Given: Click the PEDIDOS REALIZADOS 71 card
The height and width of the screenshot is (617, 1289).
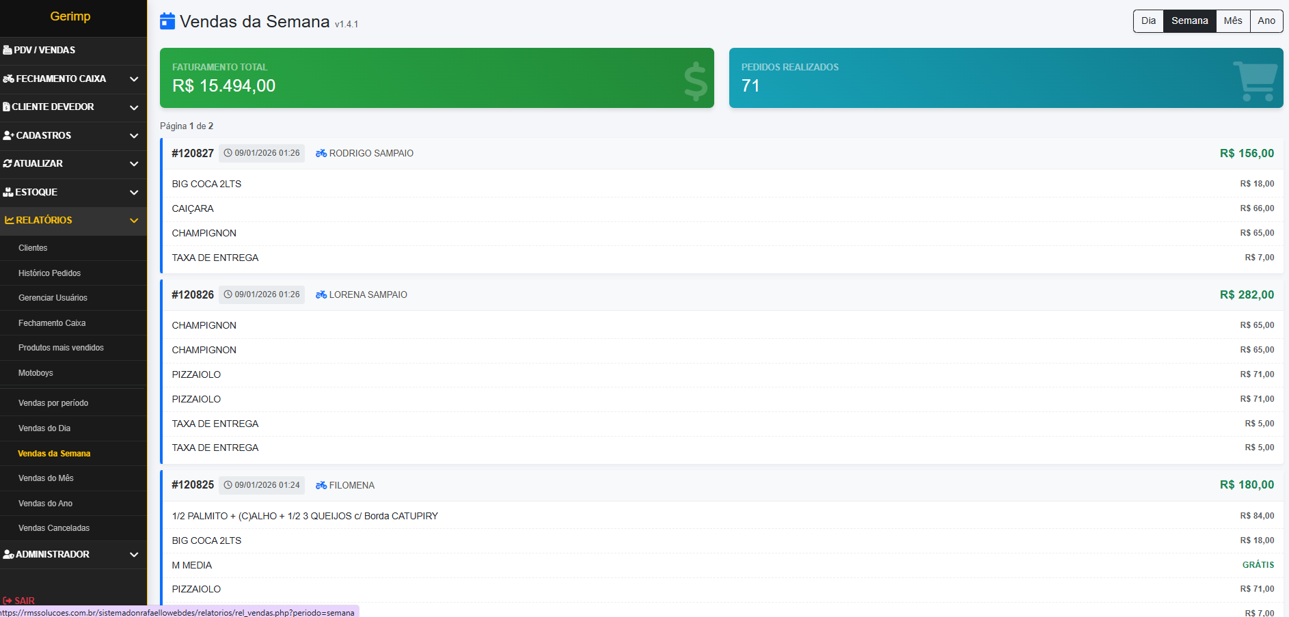Looking at the screenshot, I should point(1006,78).
